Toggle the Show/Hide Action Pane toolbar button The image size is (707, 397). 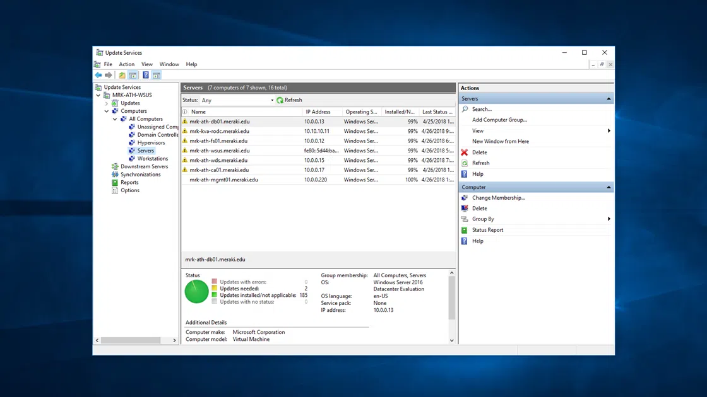[x=156, y=75]
